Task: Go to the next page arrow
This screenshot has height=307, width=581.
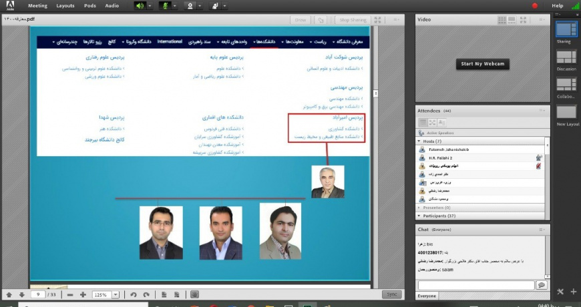Action: 22,295
